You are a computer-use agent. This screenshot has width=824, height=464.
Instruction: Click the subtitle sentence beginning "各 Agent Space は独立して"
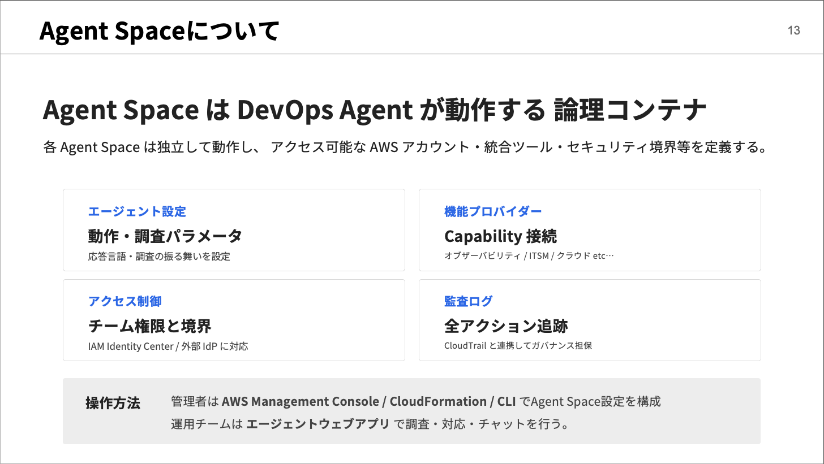pos(405,148)
